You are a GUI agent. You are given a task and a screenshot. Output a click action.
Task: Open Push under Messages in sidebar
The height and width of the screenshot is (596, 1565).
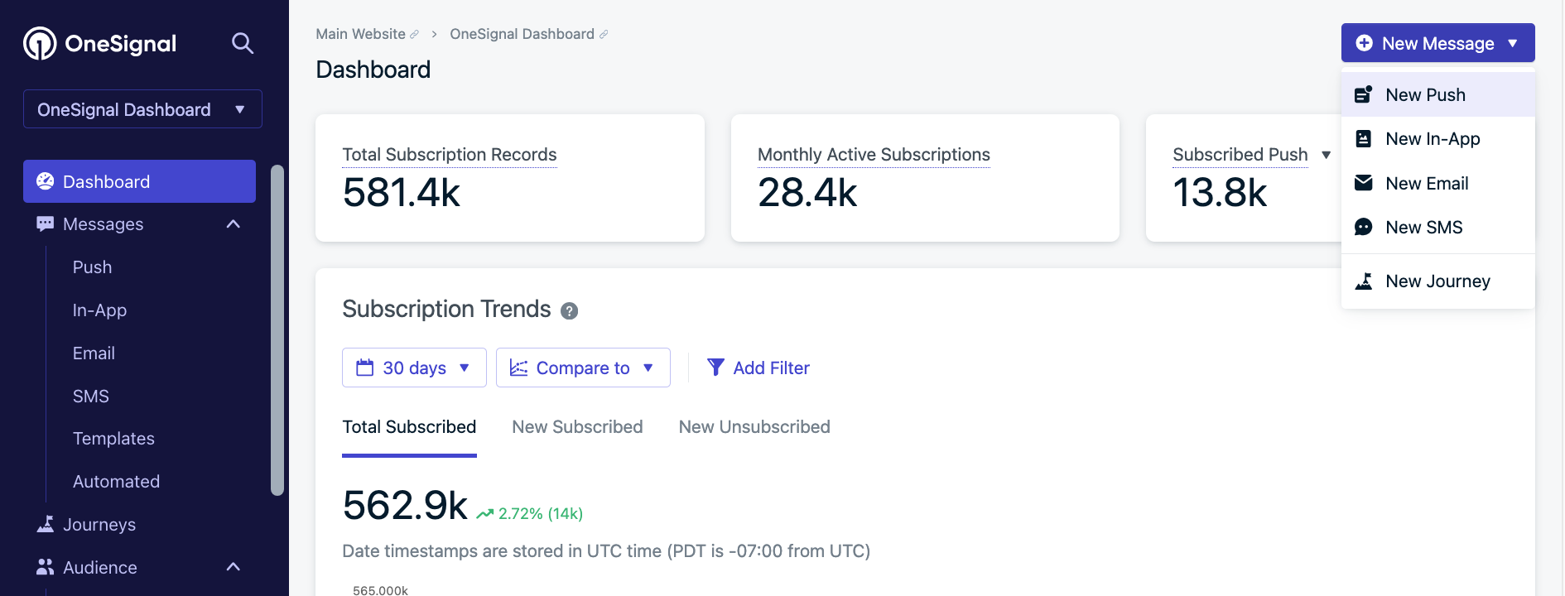pyautogui.click(x=92, y=267)
